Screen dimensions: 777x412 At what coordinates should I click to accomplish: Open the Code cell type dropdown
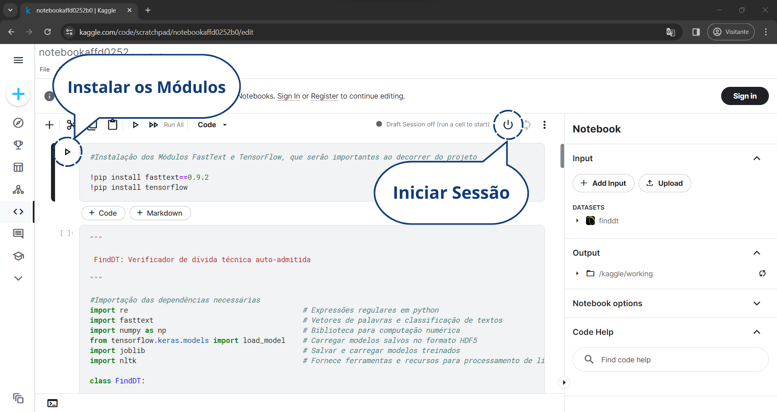point(212,125)
